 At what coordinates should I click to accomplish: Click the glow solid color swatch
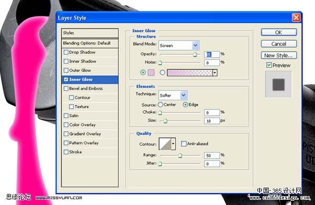(151, 73)
